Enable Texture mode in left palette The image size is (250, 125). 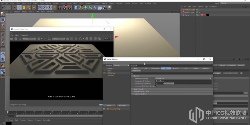click(x=3, y=25)
